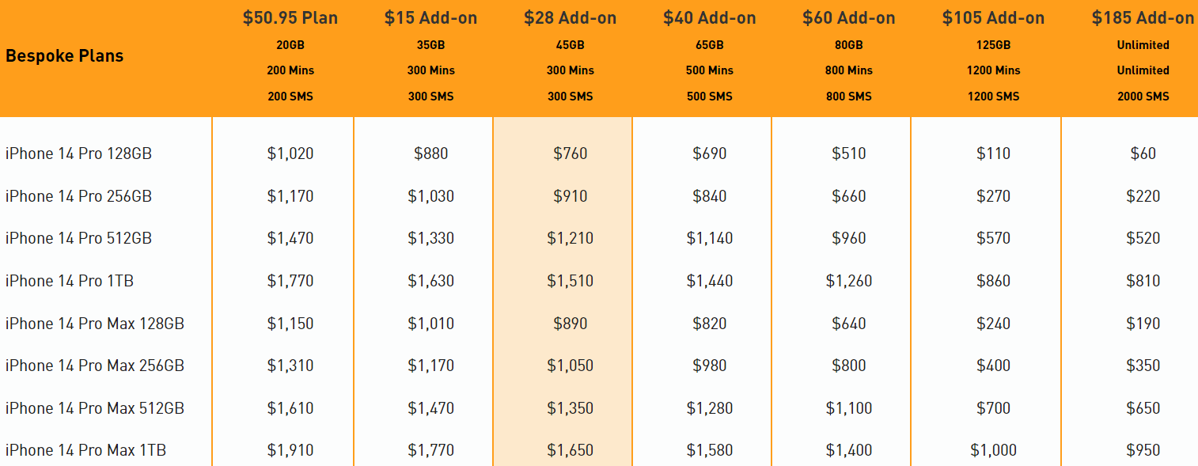Select iPhone 14 Pro Max 128GB label
1198x466 pixels.
(95, 324)
